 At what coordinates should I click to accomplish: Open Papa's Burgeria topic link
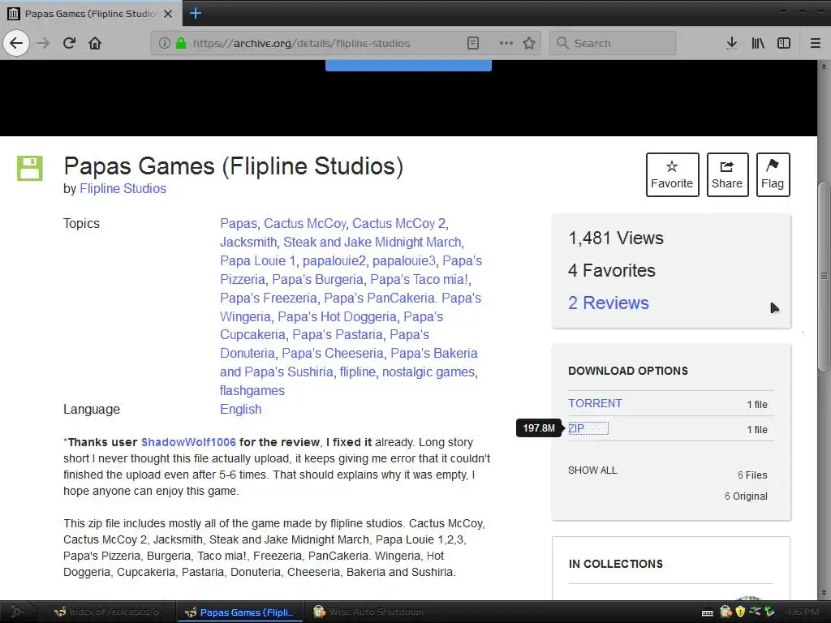317,279
